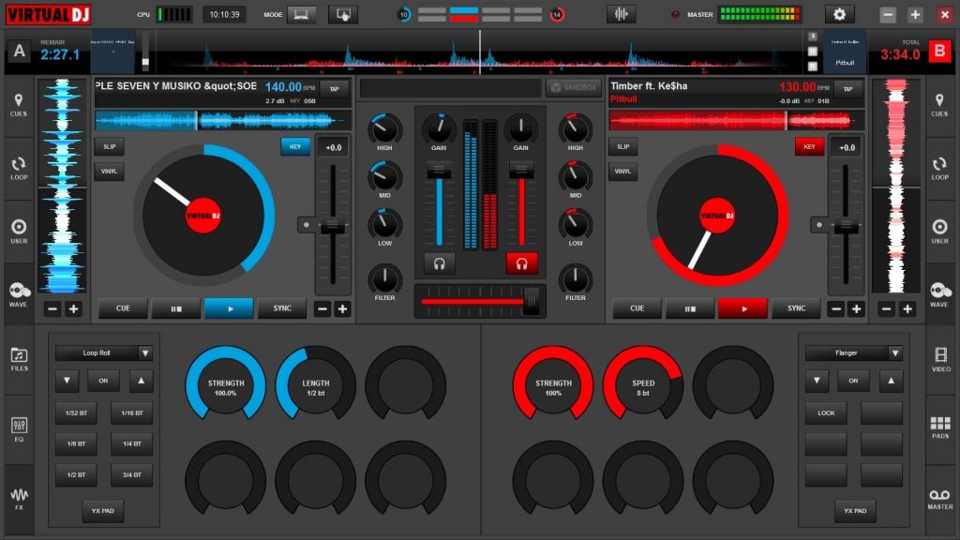Tap tempo with left deck TAP button
The height and width of the screenshot is (540, 960).
(x=335, y=89)
